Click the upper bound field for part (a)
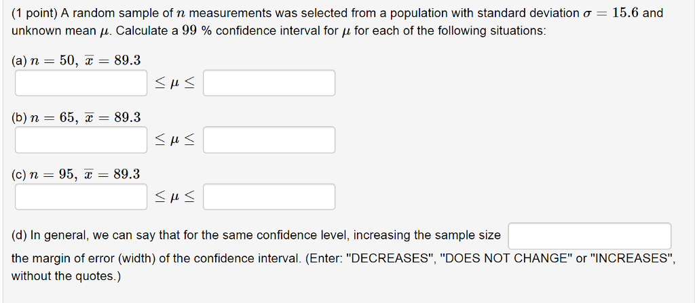 269,83
